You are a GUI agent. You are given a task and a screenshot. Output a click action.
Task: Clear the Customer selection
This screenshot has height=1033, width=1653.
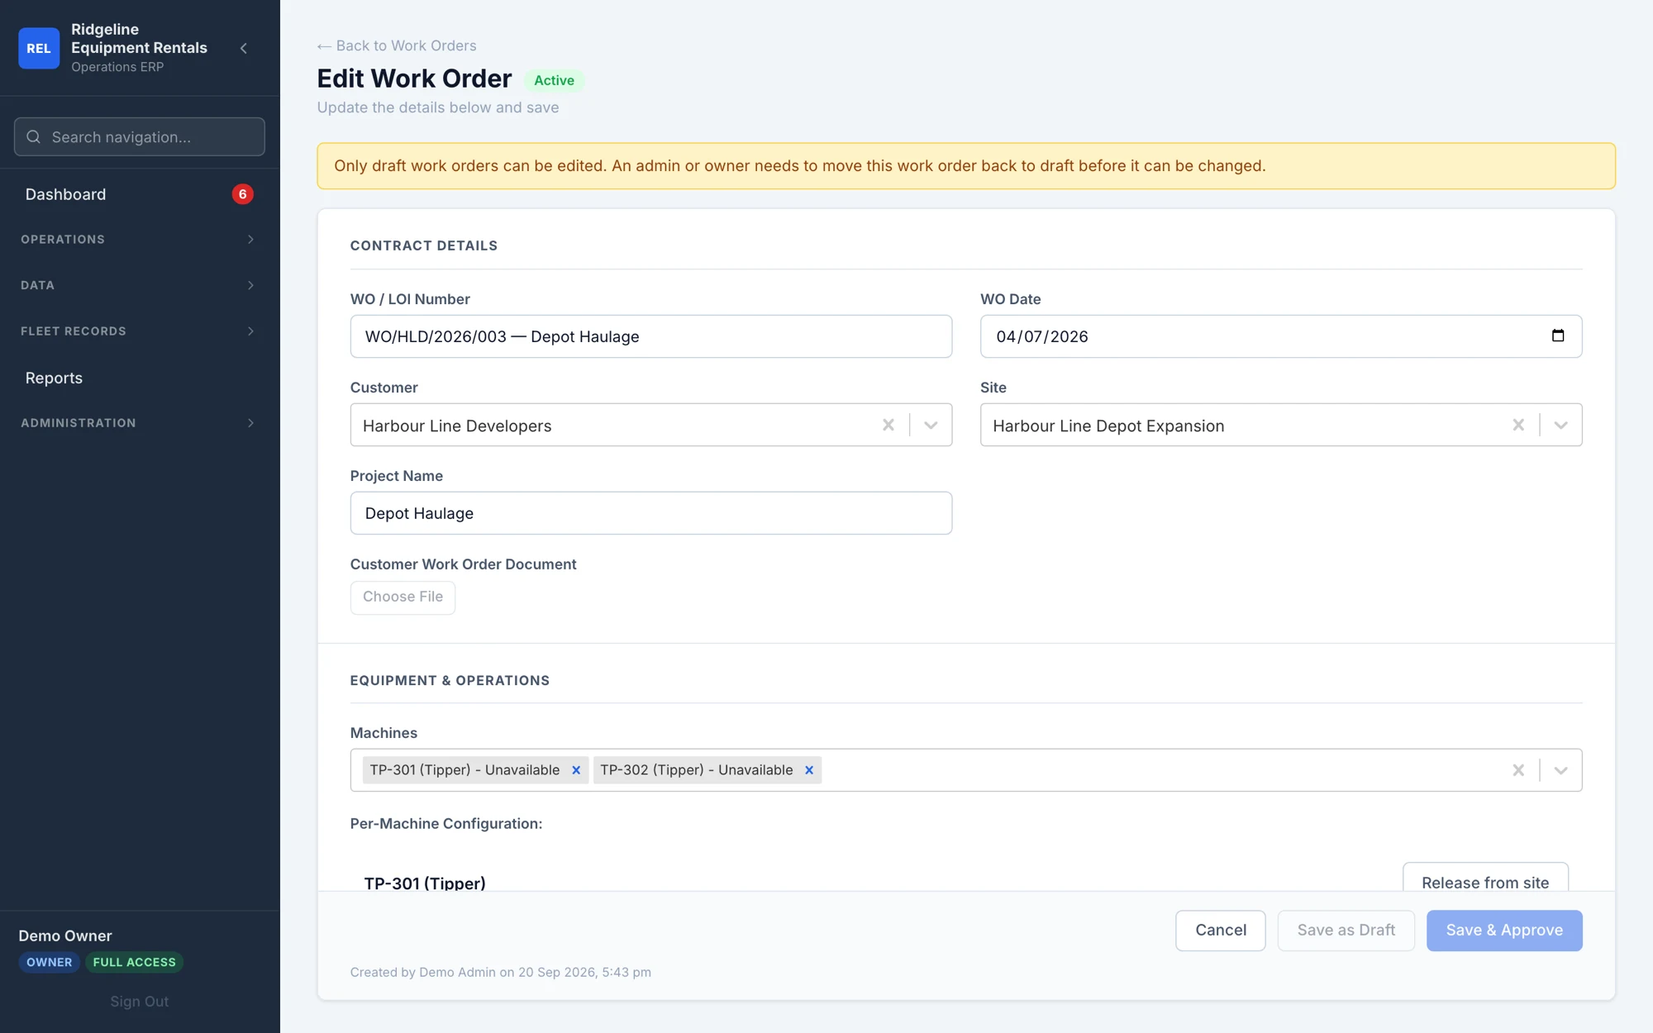coord(888,425)
